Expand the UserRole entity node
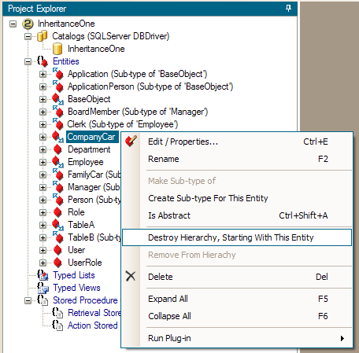The height and width of the screenshot is (353, 359). (x=43, y=263)
